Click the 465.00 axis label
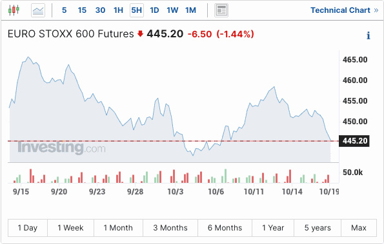The image size is (384, 244). click(355, 60)
